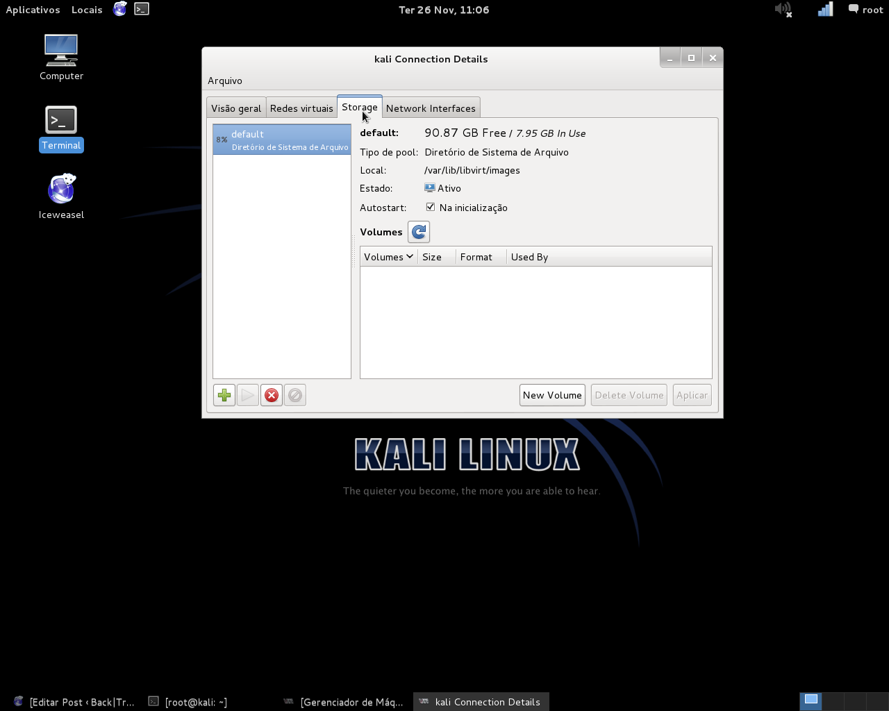This screenshot has width=889, height=711.
Task: Click the Start Pool play icon
Action: [248, 395]
